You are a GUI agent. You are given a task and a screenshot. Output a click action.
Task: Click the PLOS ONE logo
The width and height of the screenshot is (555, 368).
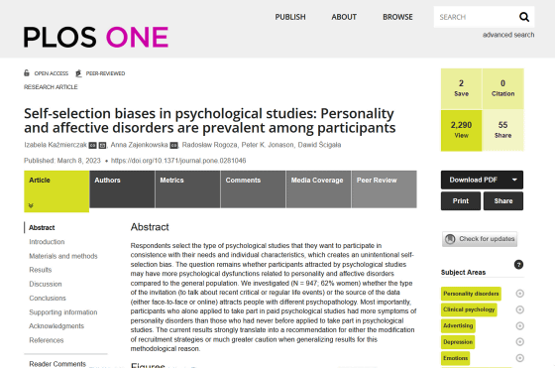(x=96, y=37)
